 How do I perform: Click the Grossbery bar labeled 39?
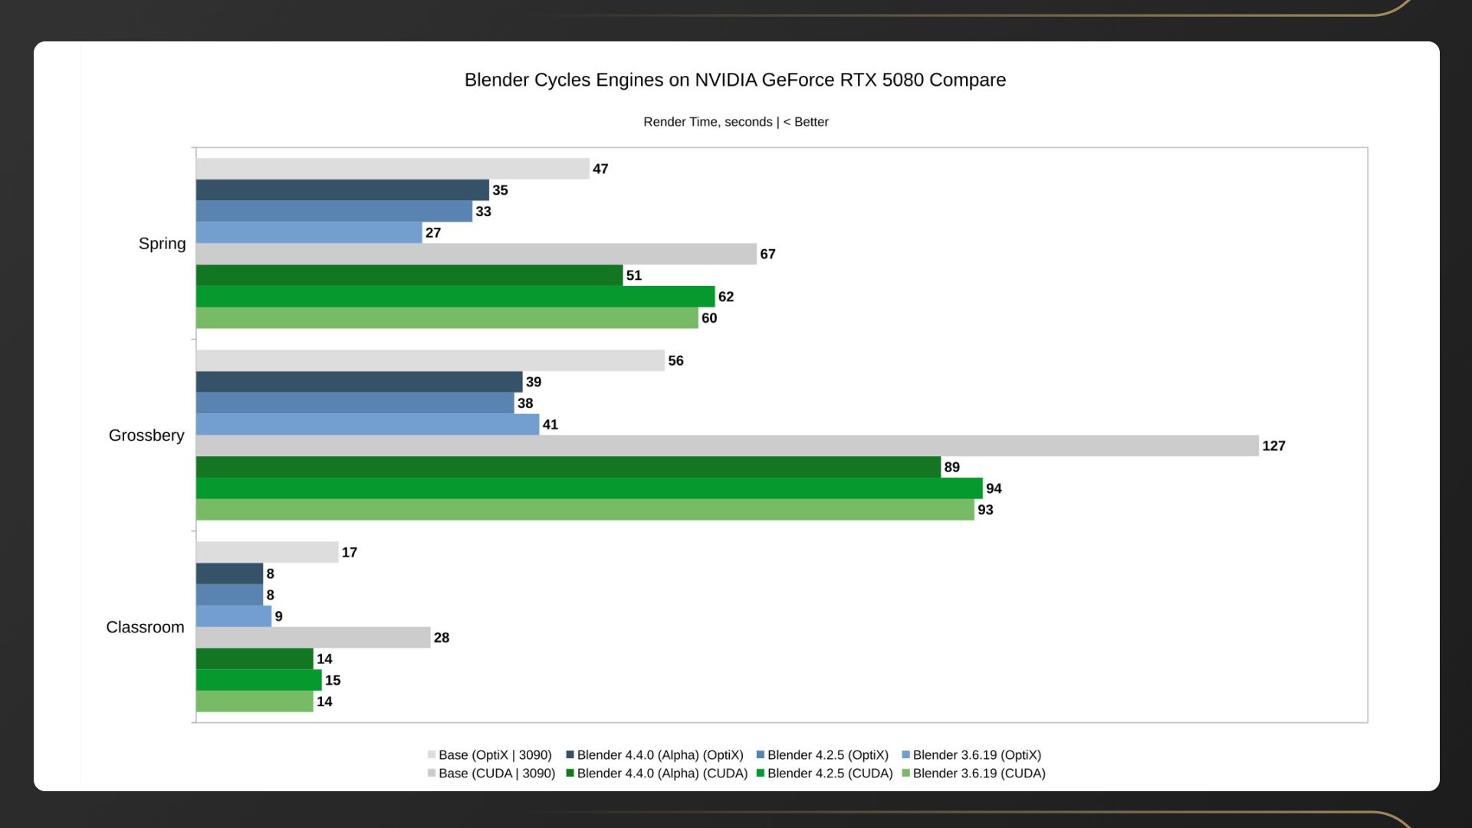pos(360,382)
